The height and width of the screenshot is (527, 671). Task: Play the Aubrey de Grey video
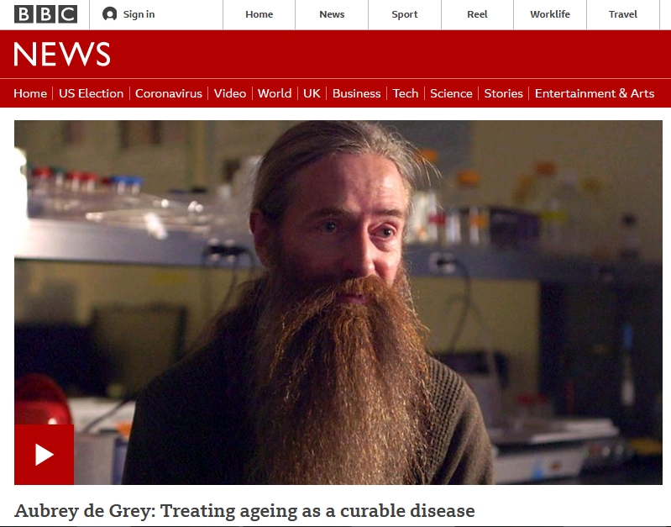point(44,455)
